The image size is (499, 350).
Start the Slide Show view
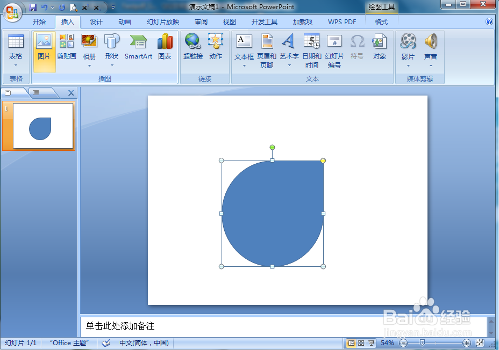click(371, 343)
